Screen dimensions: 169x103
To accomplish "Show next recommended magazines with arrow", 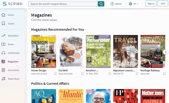I will [166, 52].
